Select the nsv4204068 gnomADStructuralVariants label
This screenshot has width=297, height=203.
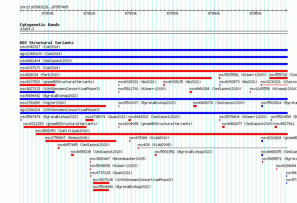coord(155,124)
